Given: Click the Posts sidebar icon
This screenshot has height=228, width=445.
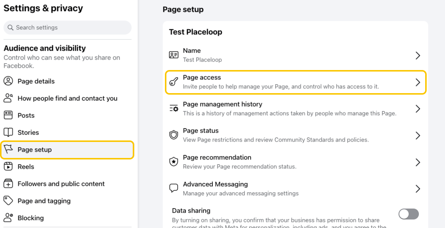Looking at the screenshot, I should point(8,115).
